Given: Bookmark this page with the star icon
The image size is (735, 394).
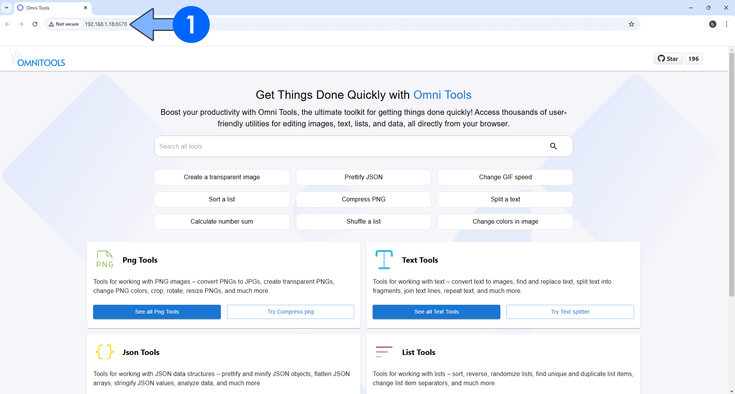Looking at the screenshot, I should pyautogui.click(x=631, y=24).
